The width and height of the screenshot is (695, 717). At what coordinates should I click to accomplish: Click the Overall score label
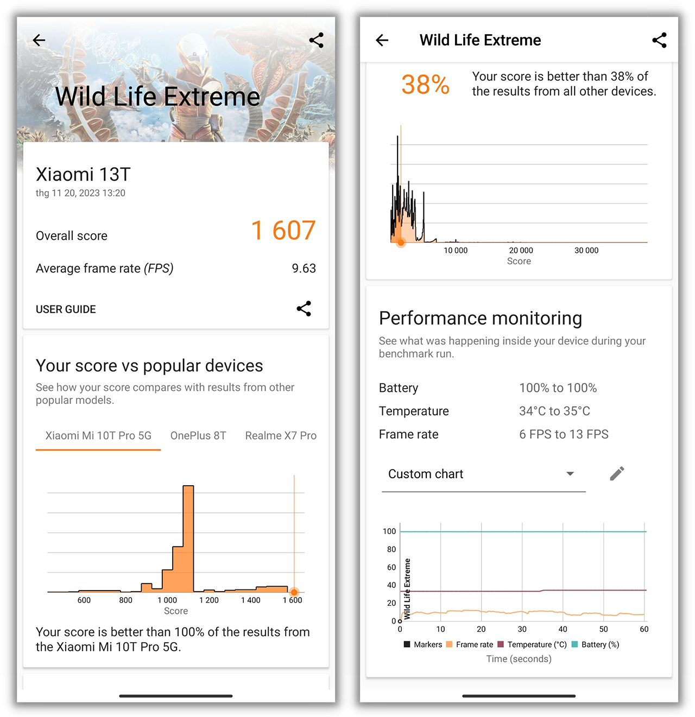(72, 236)
